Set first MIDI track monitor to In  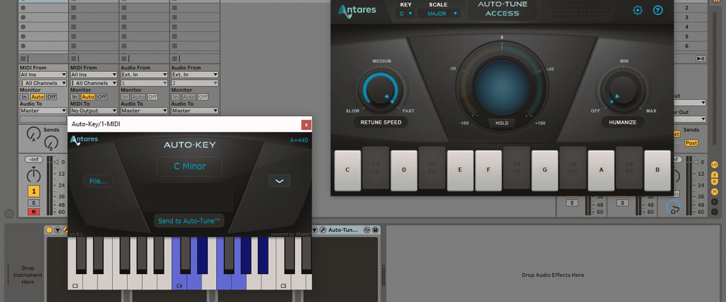pyautogui.click(x=24, y=97)
